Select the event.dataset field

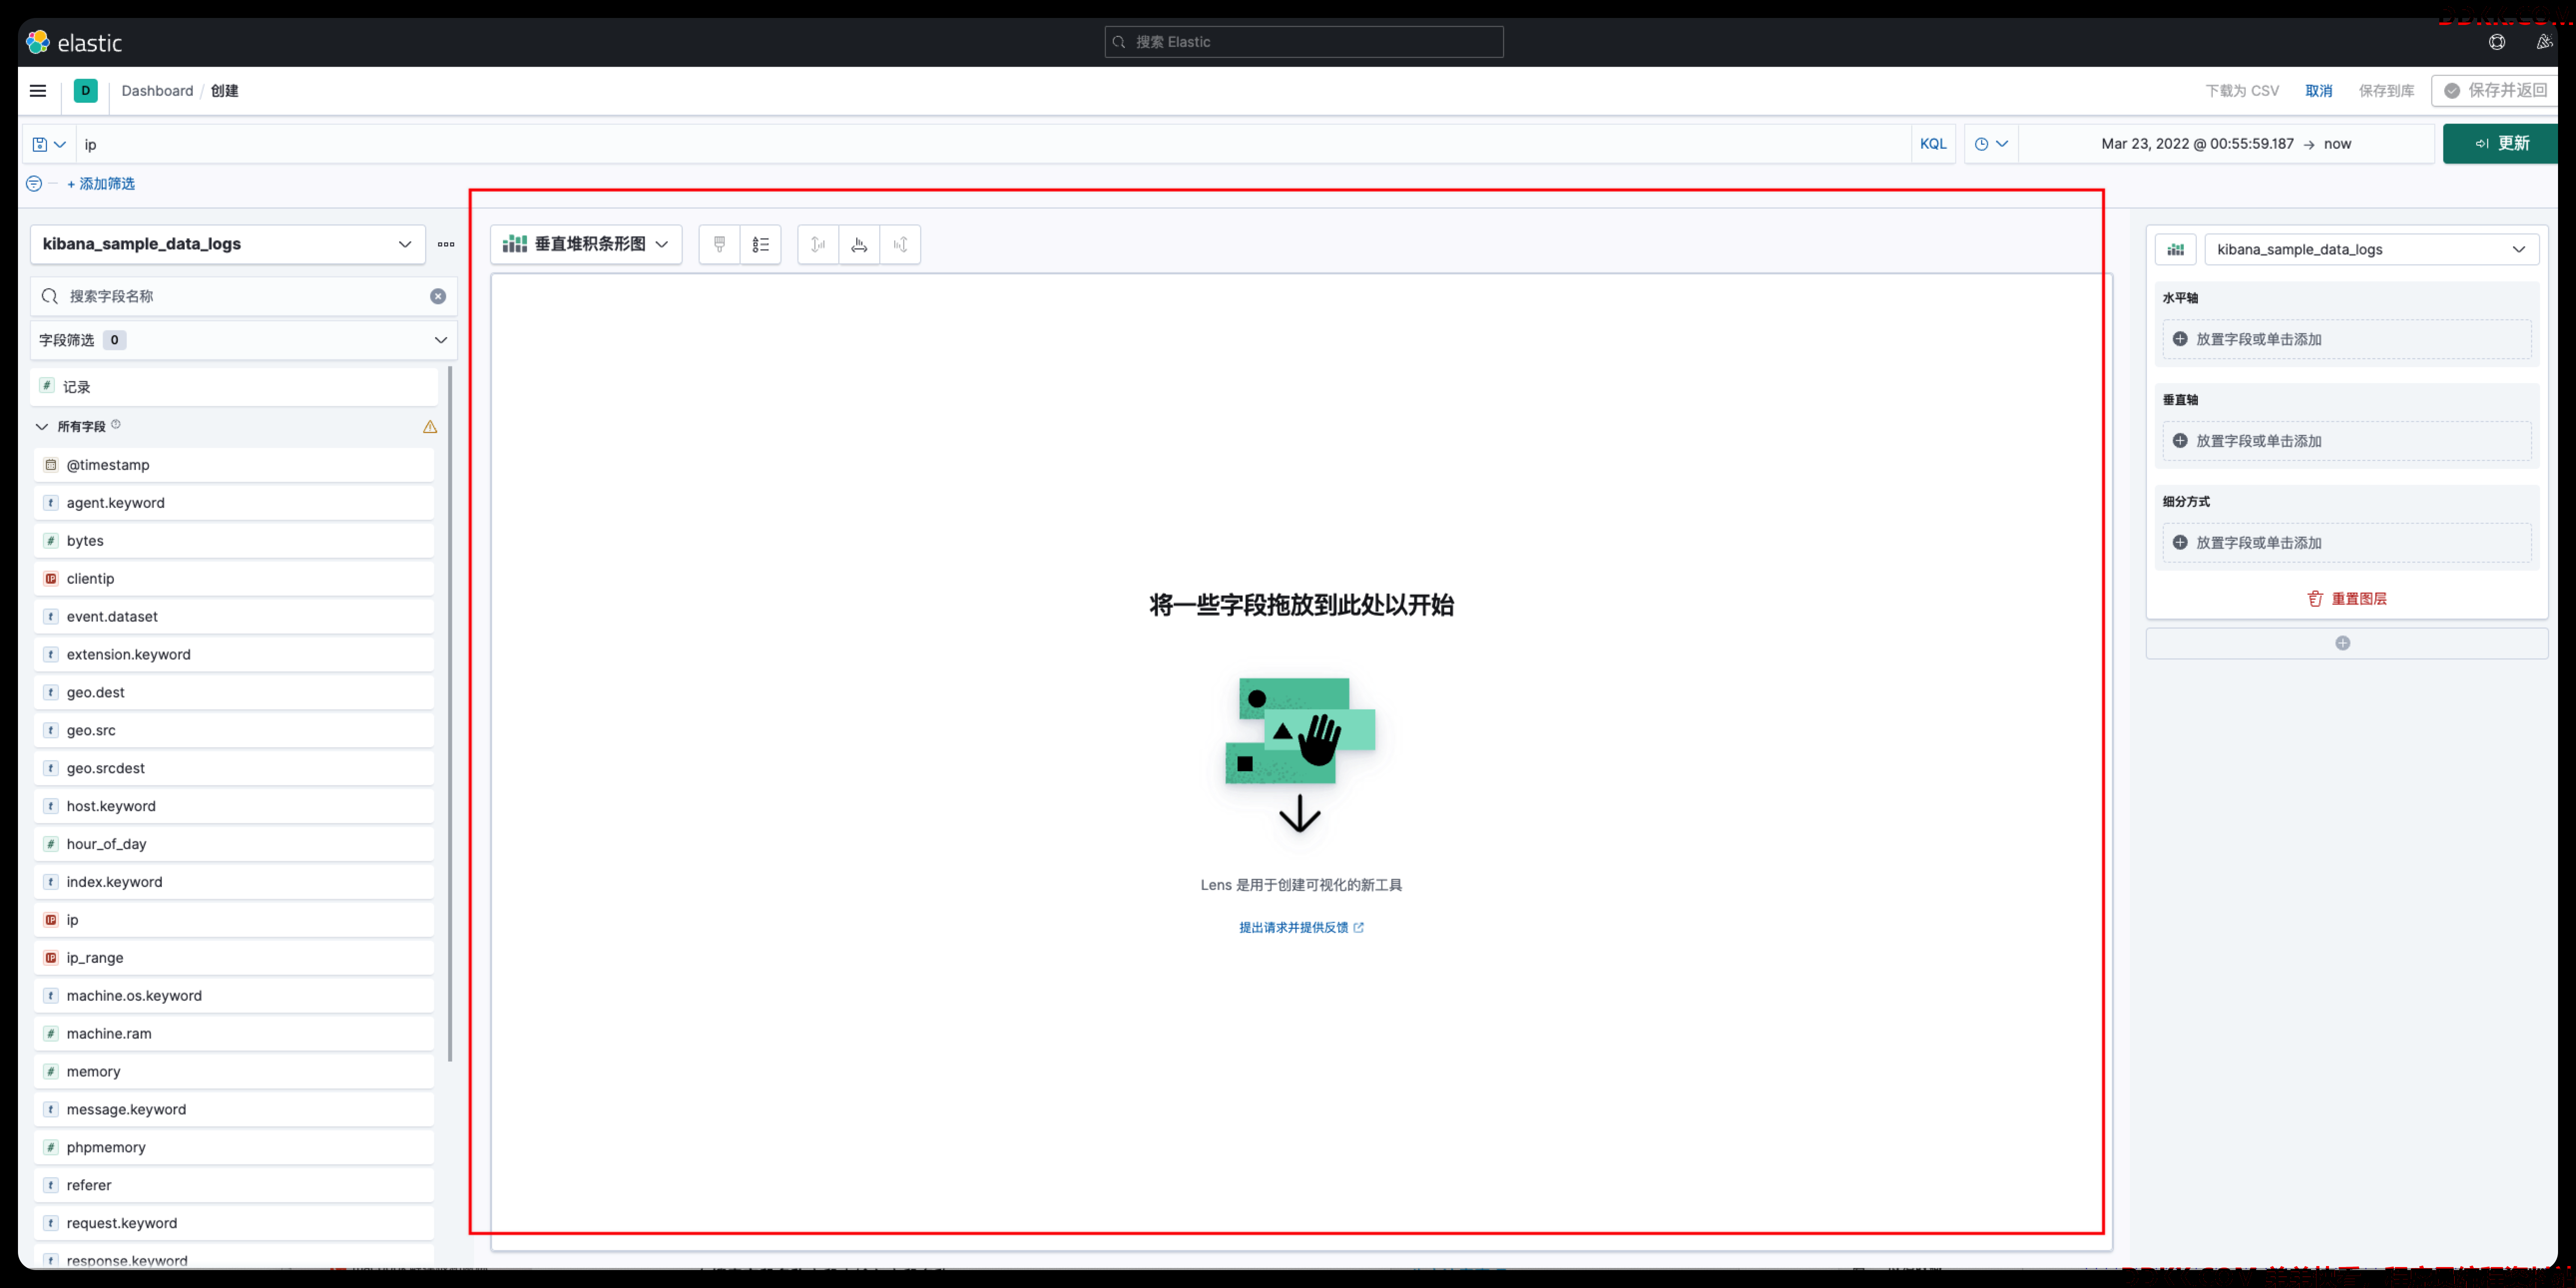tap(234, 617)
